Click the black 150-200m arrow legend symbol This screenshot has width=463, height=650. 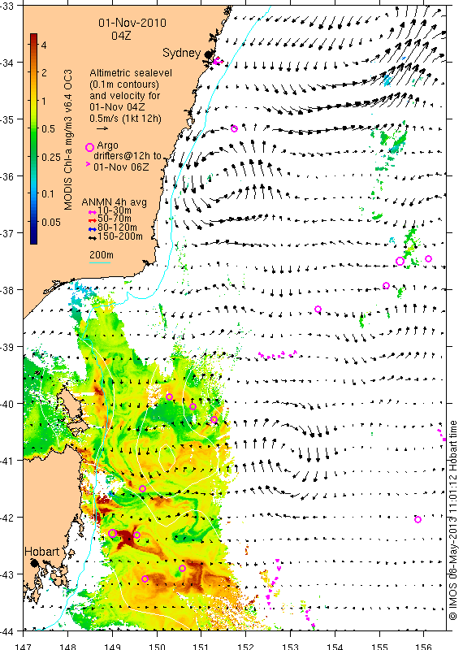pyautogui.click(x=93, y=238)
